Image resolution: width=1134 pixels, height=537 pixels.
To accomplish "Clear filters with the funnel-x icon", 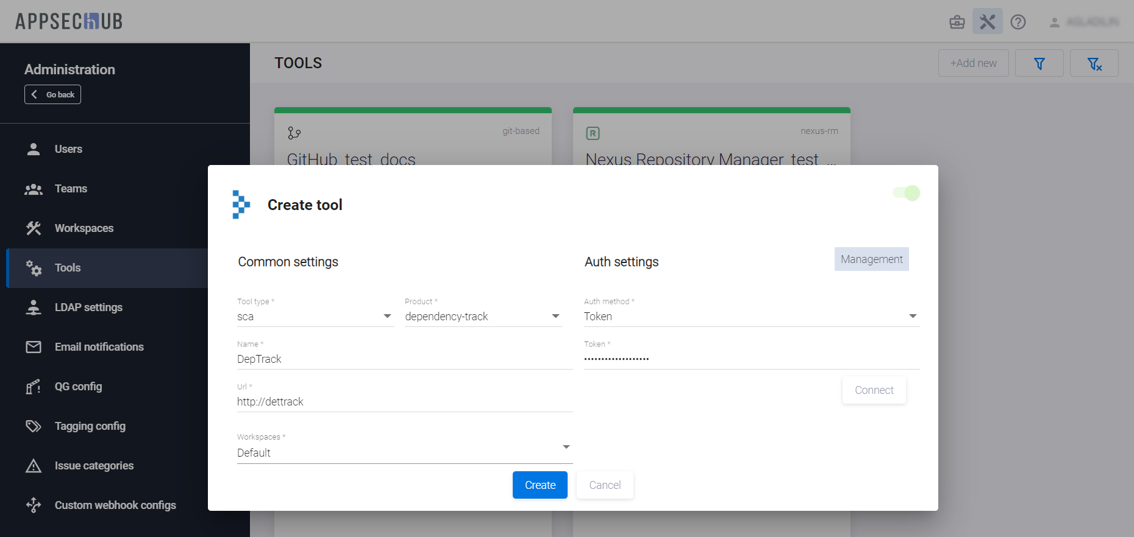I will (1094, 63).
